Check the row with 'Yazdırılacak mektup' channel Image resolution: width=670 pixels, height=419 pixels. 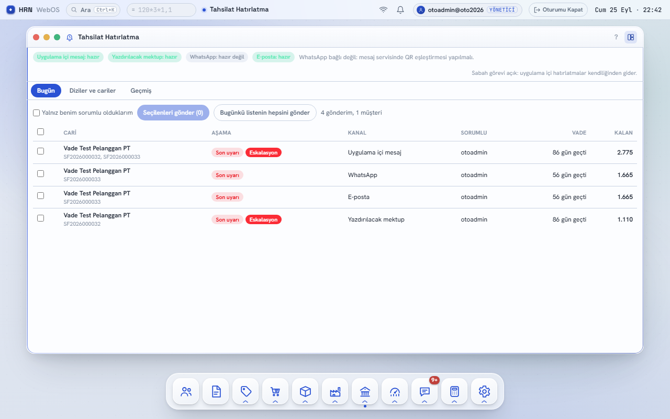coord(40,218)
